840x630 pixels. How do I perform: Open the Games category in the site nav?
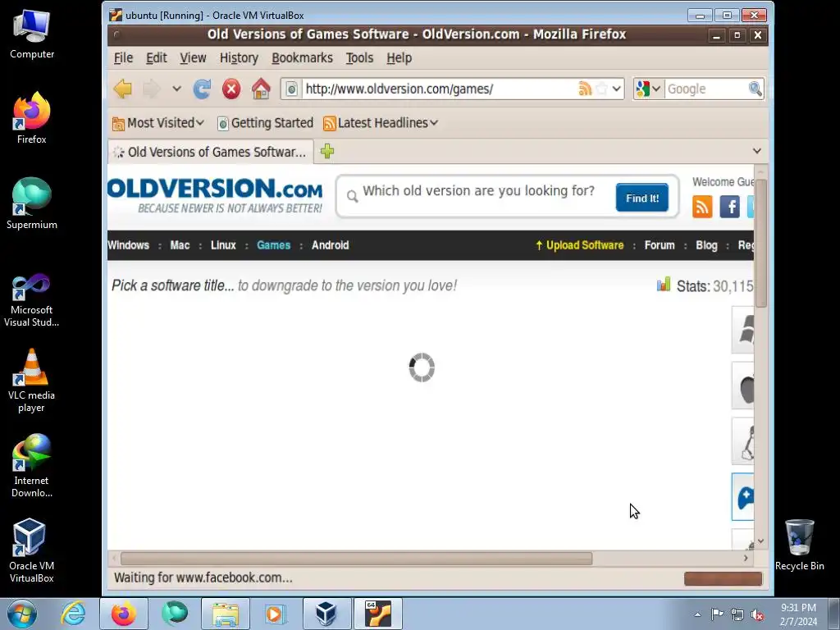273,245
